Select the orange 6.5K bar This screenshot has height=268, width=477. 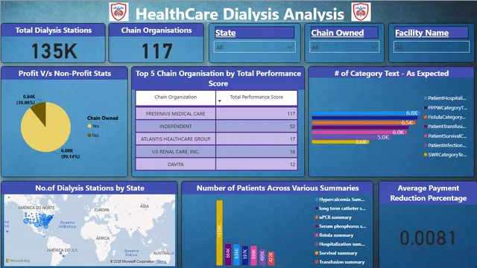pyautogui.click(x=364, y=123)
